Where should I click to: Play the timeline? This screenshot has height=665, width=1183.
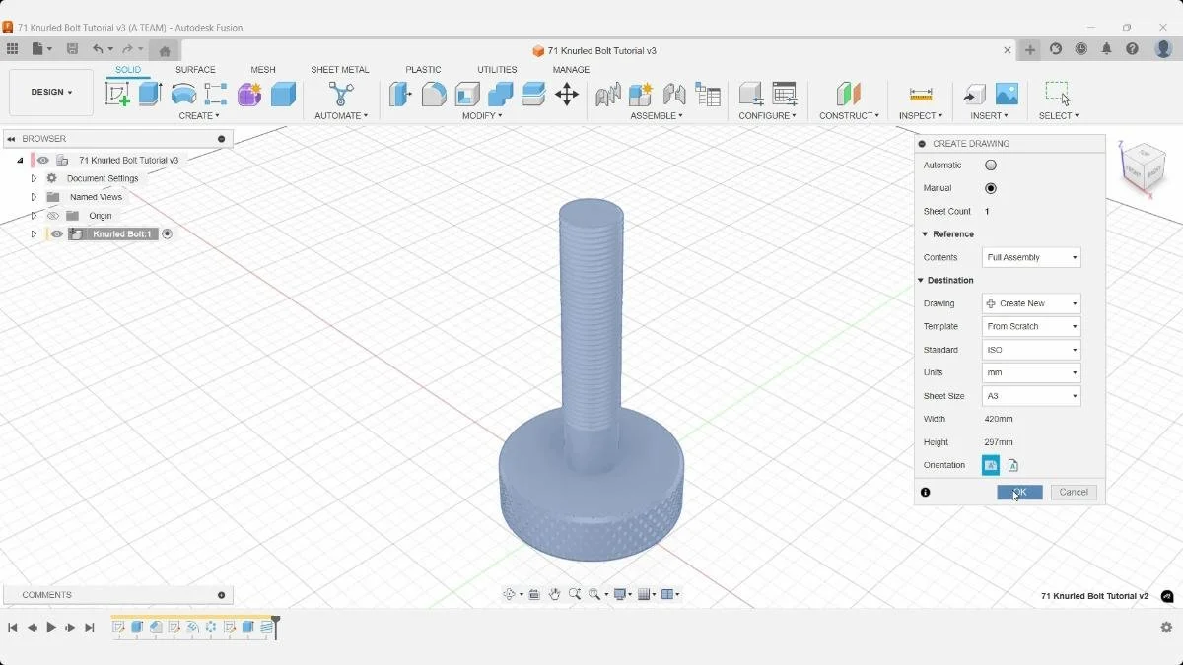click(51, 628)
